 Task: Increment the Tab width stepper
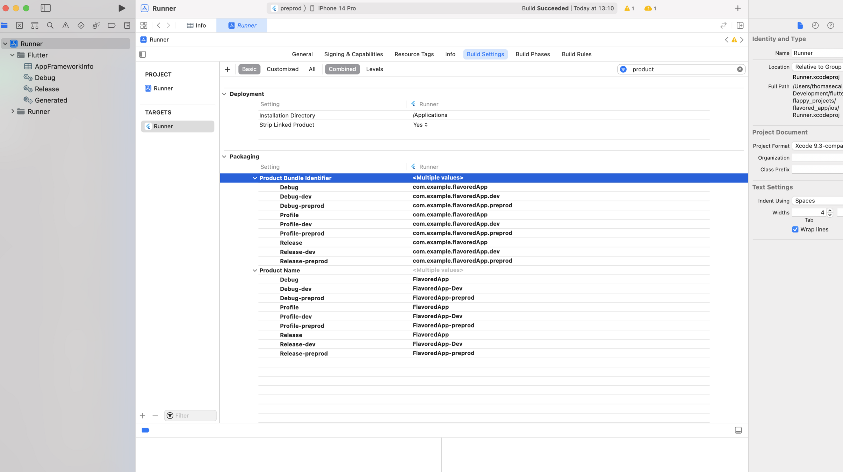click(x=830, y=210)
